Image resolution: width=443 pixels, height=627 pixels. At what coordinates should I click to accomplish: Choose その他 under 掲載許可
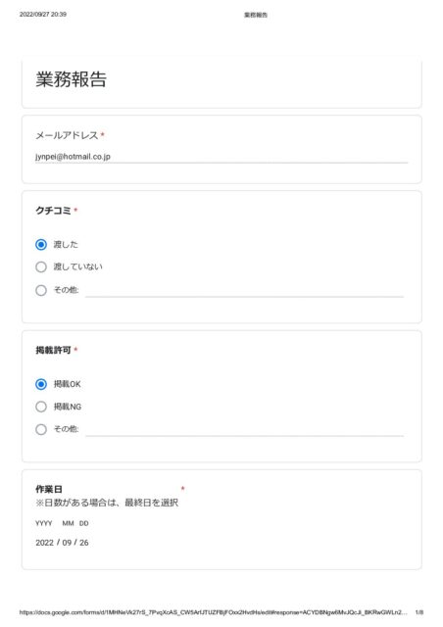click(41, 429)
